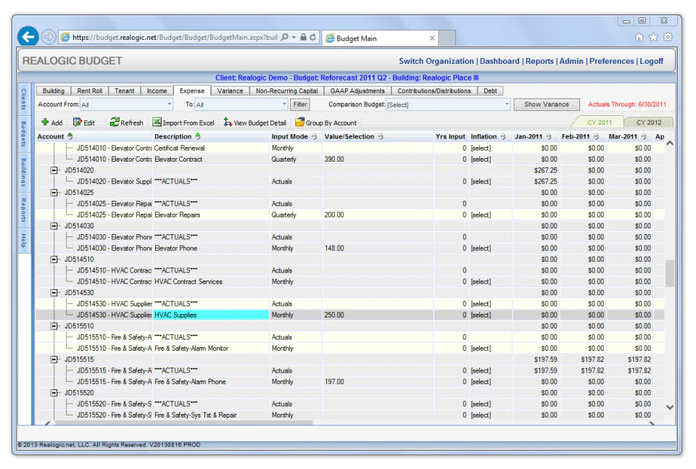The width and height of the screenshot is (696, 469).
Task: Click the Logoff link
Action: (651, 61)
